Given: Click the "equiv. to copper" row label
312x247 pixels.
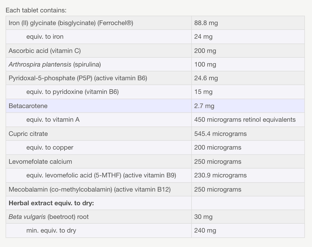Looking at the screenshot, I should [x=50, y=147].
